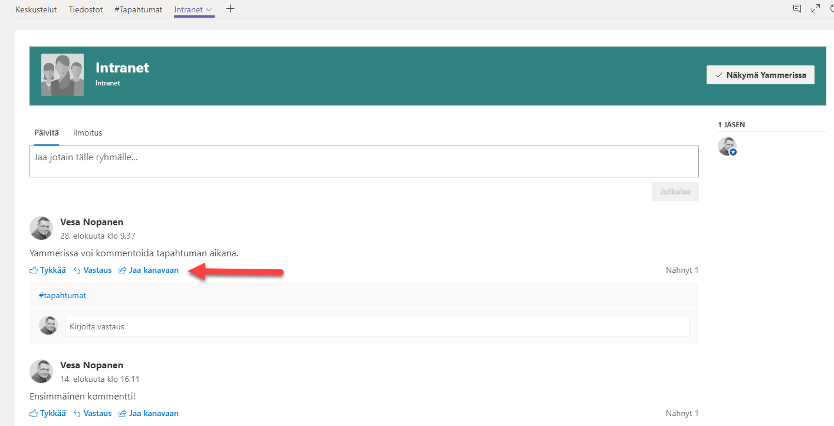Open the Tiedostot tab
This screenshot has width=834, height=426.
click(x=86, y=9)
